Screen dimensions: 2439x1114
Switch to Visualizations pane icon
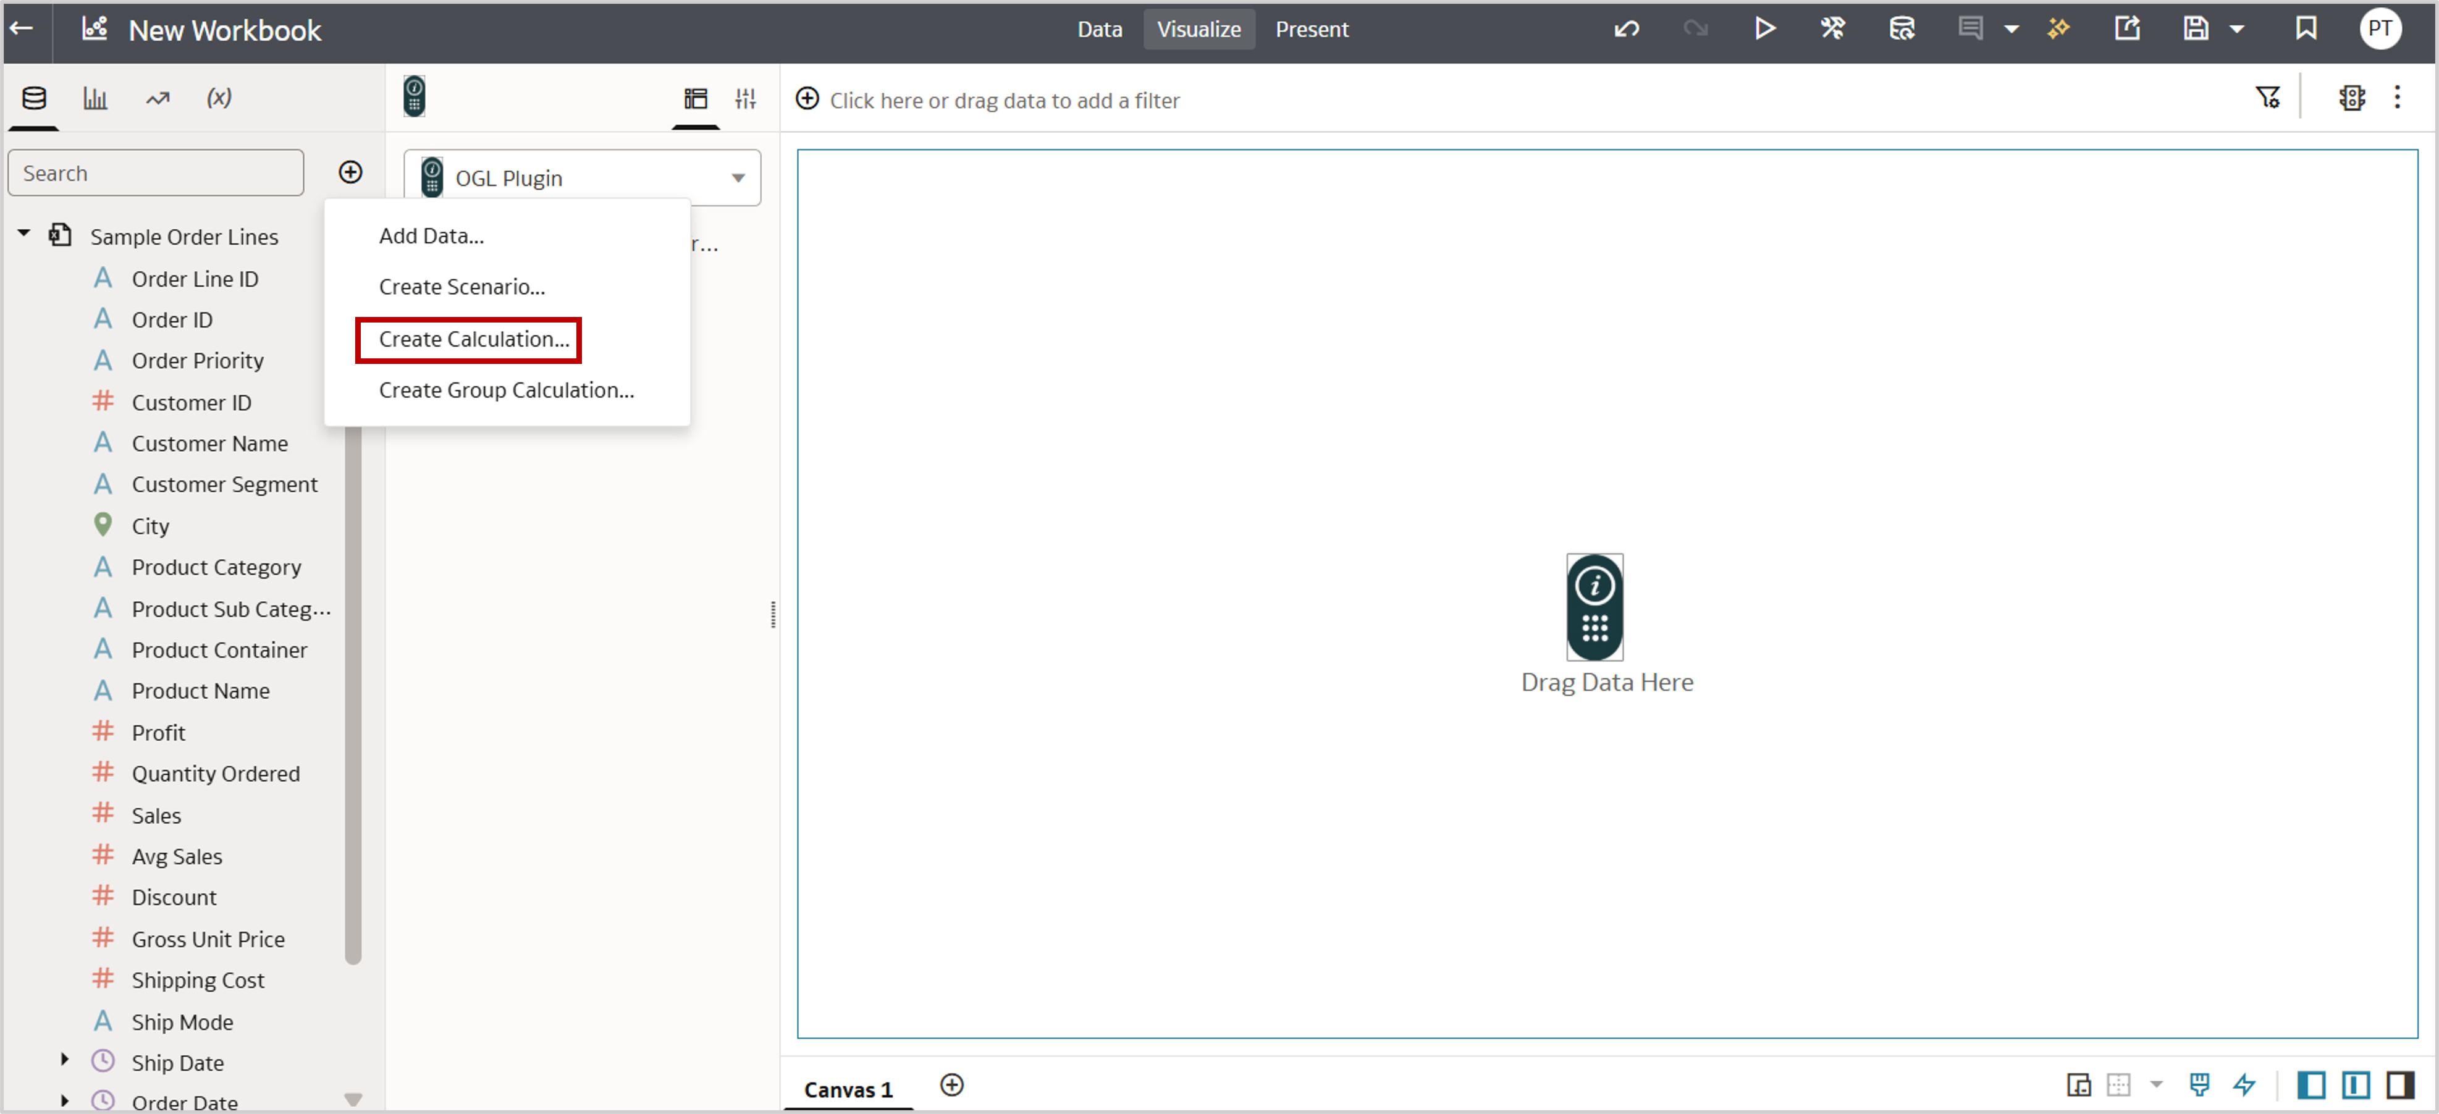96,98
